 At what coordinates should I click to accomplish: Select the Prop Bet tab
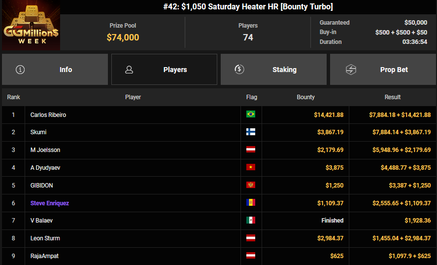383,70
